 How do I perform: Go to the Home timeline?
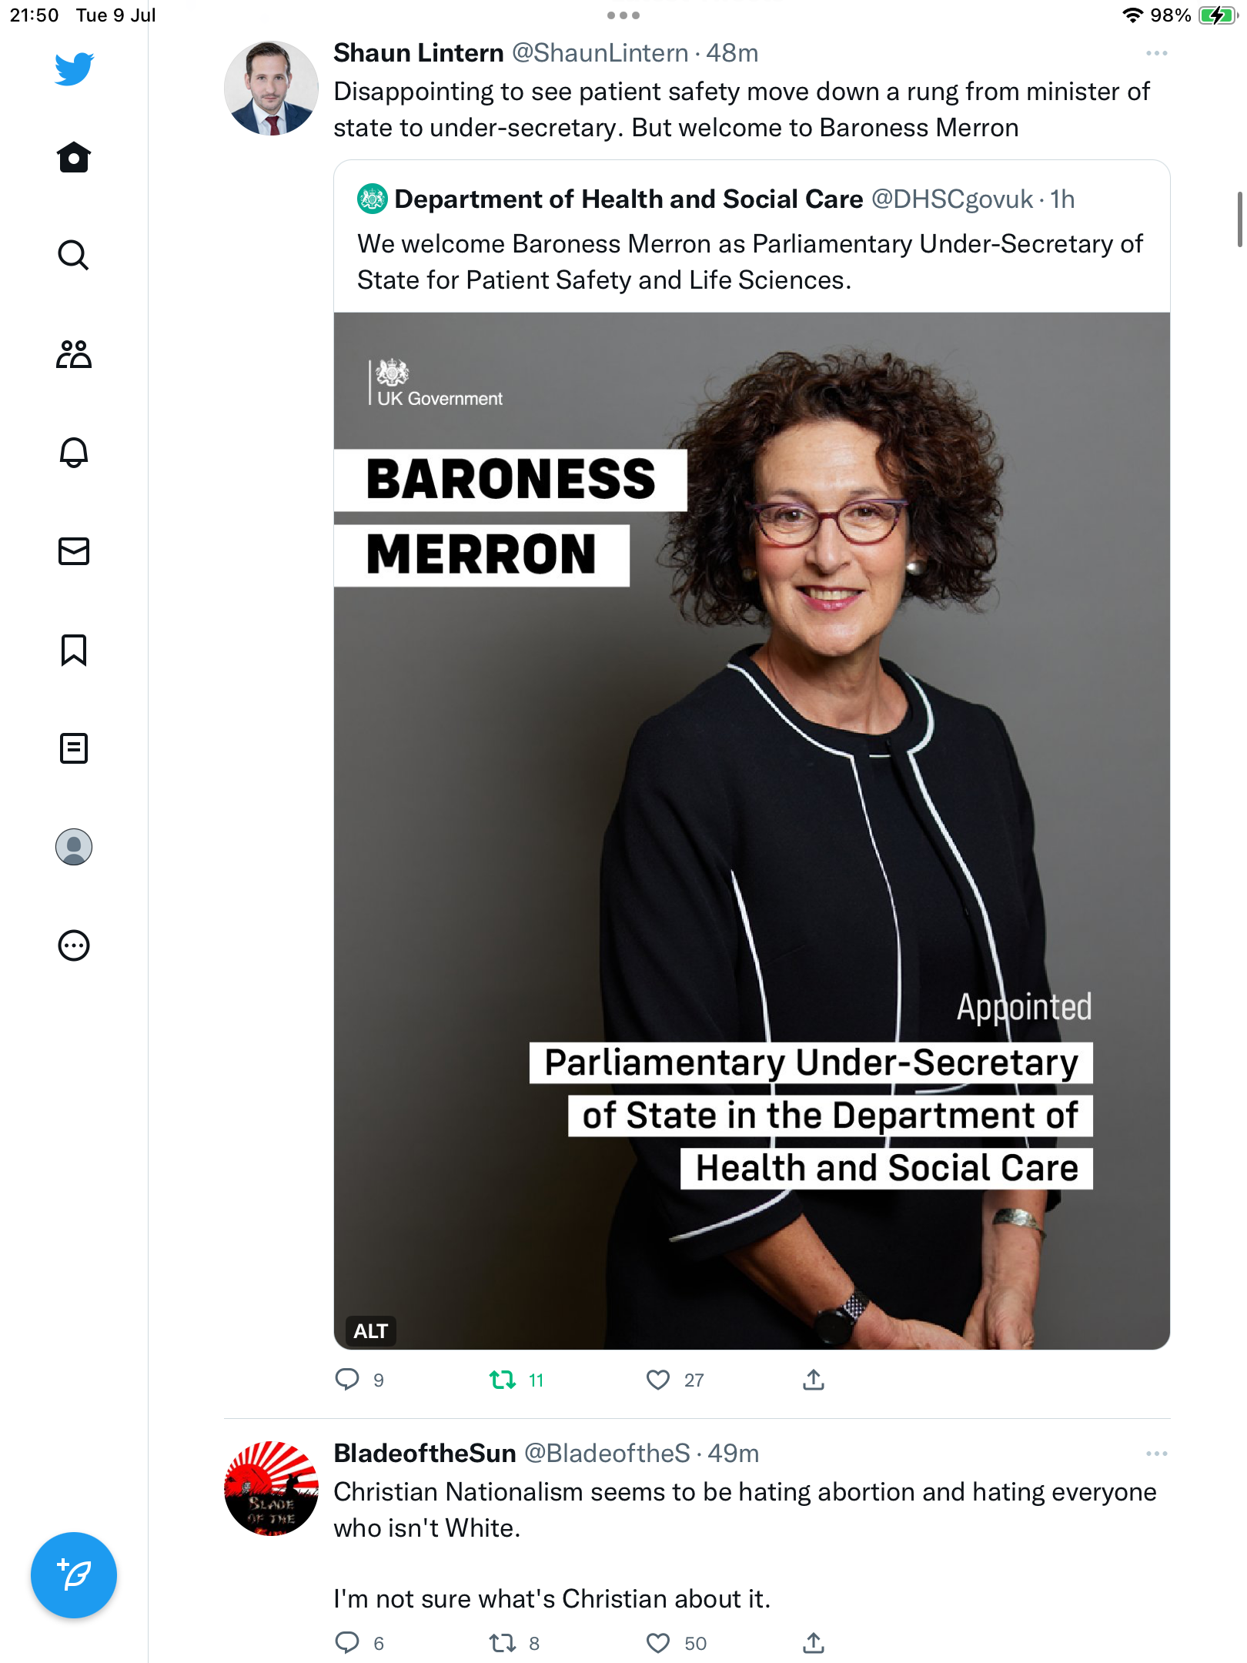point(74,157)
